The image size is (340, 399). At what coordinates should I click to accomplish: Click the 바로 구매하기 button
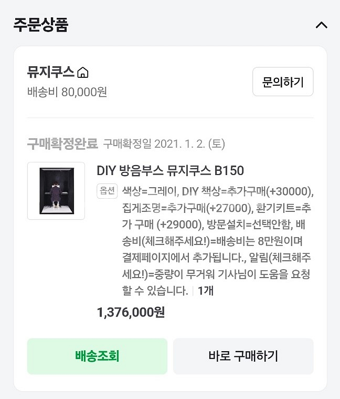[243, 356]
